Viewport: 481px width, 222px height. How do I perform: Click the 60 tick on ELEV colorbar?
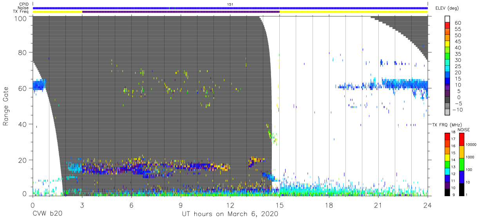[x=457, y=23]
